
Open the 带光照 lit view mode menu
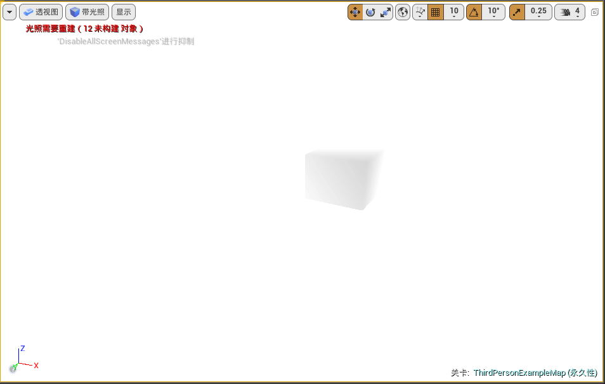click(x=88, y=12)
